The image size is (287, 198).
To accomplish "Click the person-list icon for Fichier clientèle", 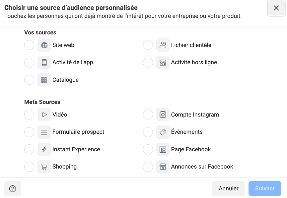I will pyautogui.click(x=163, y=45).
